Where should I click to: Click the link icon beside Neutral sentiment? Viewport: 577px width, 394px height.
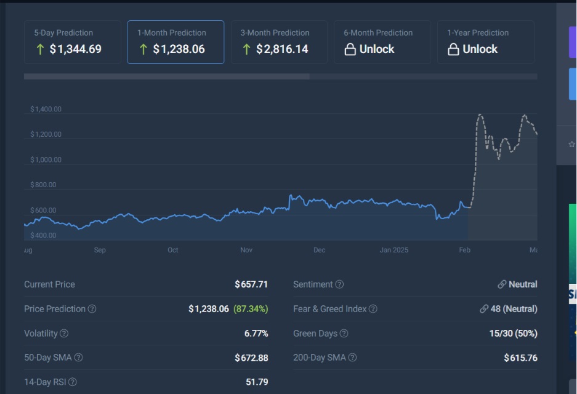pyautogui.click(x=502, y=284)
